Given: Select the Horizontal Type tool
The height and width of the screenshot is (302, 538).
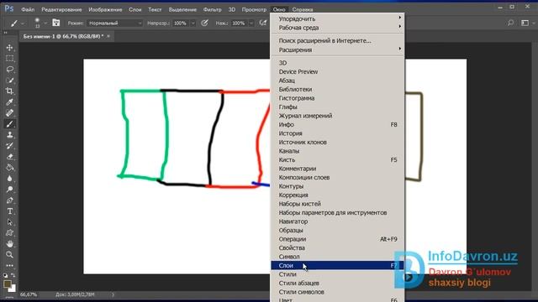Looking at the screenshot, I should coord(9,211).
